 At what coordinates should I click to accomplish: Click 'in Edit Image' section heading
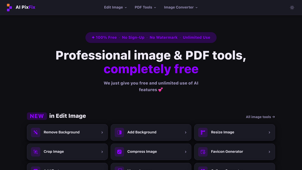click(x=68, y=116)
